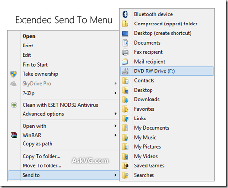Click the My Documents folder icon
This screenshot has width=228, height=188.
[x=126, y=128]
